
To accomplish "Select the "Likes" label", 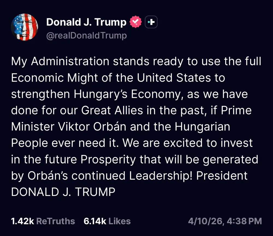I will 120,221.
